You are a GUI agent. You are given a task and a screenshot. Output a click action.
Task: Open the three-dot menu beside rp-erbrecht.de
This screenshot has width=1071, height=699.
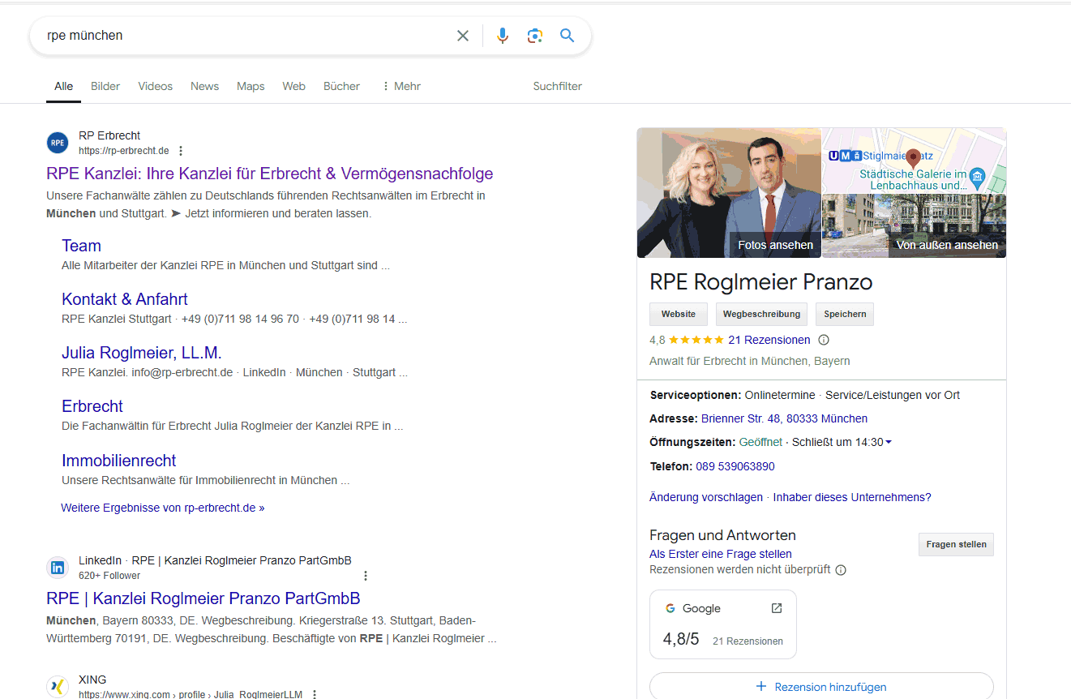(181, 151)
